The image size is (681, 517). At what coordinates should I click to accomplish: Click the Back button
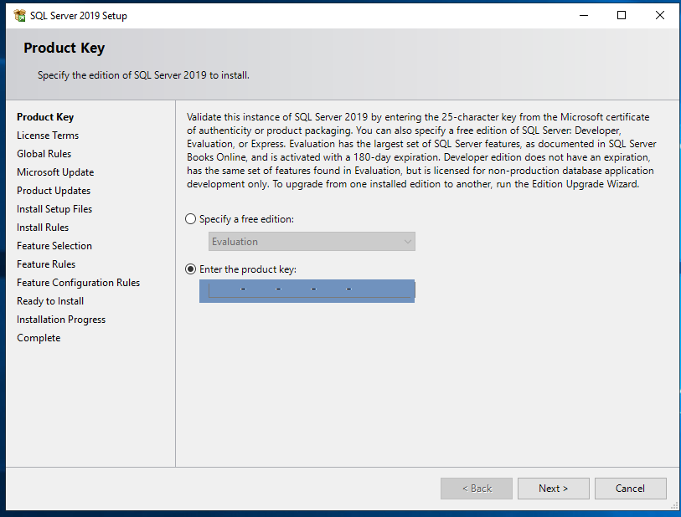point(476,489)
